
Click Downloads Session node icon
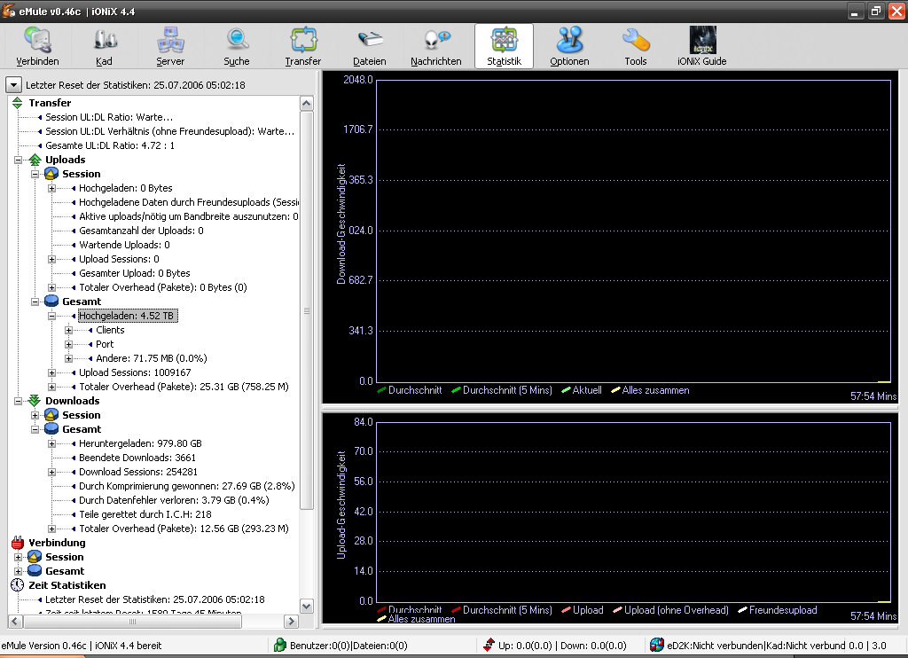click(x=51, y=415)
